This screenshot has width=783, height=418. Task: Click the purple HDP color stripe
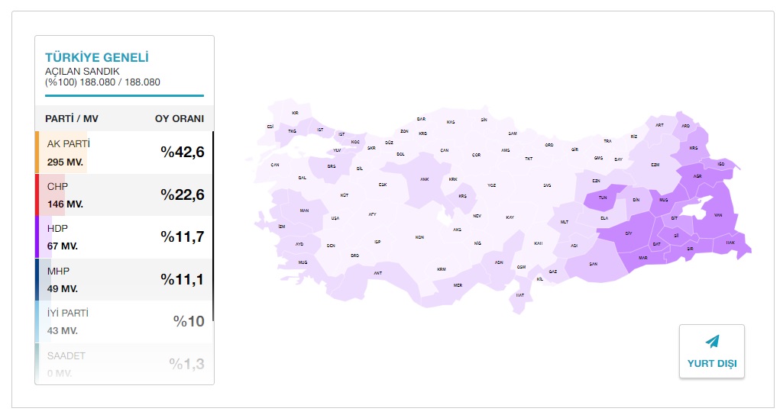coord(37,237)
